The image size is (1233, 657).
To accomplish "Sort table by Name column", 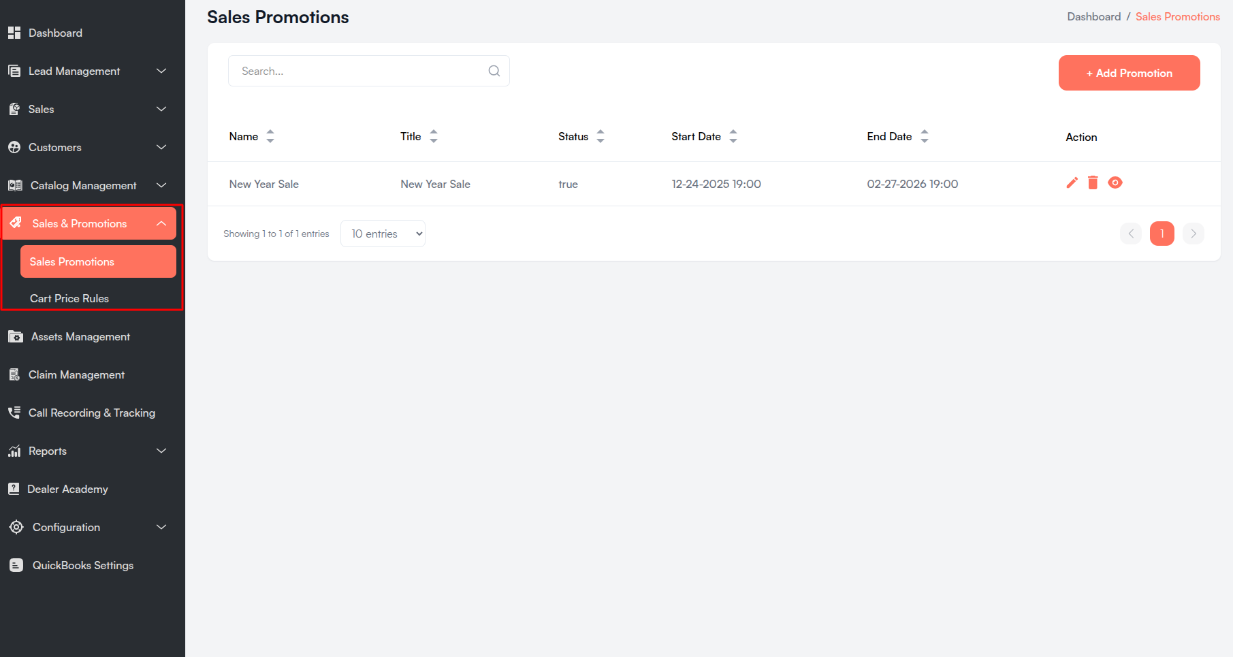I will pyautogui.click(x=270, y=136).
